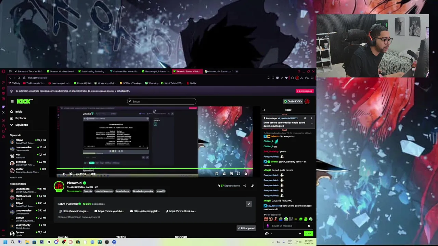Click the Buscar search field
438x246 pixels.
coord(162,101)
